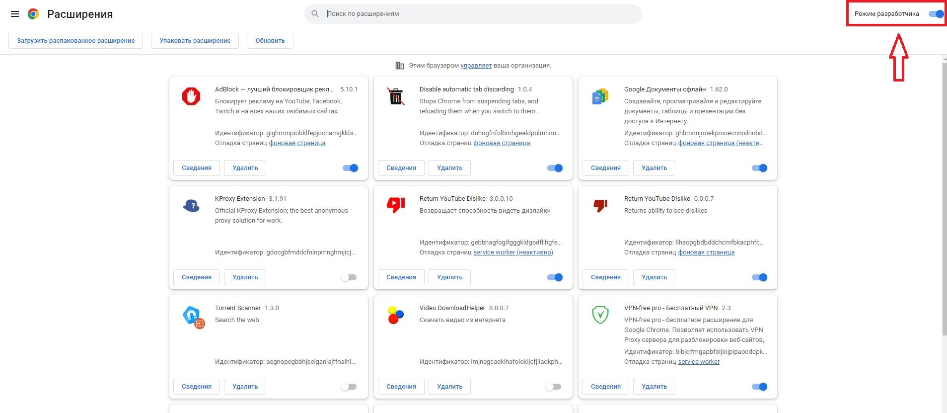The height and width of the screenshot is (413, 947).
Task: Click Упаковать расширение button
Action: pos(195,41)
